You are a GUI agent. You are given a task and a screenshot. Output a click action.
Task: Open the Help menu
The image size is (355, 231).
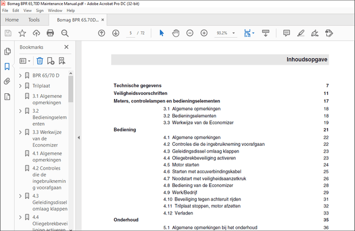(x=70, y=10)
